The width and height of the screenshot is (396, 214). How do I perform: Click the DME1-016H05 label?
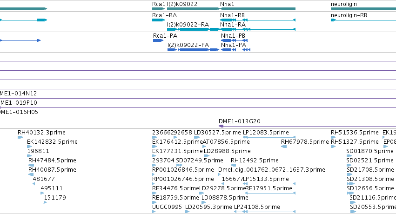pyautogui.click(x=19, y=112)
